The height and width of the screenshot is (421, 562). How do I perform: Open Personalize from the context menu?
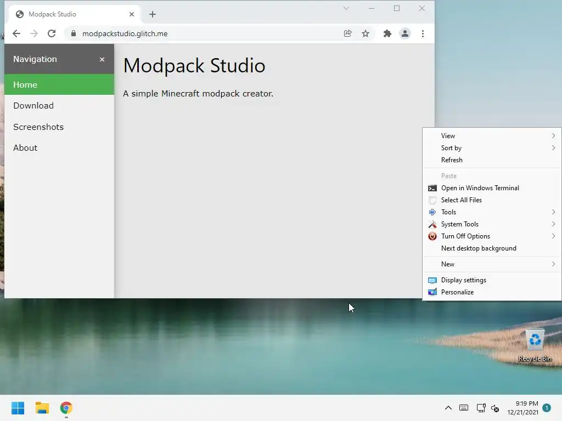point(492,292)
